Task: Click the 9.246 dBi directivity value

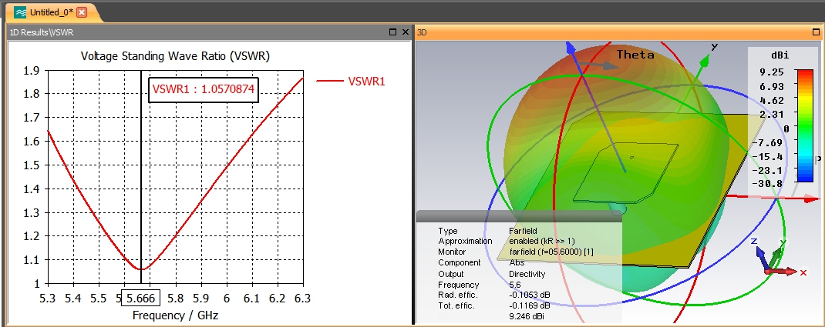Action: [528, 316]
